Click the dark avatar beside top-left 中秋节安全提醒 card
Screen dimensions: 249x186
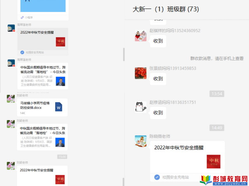click(x=11, y=29)
